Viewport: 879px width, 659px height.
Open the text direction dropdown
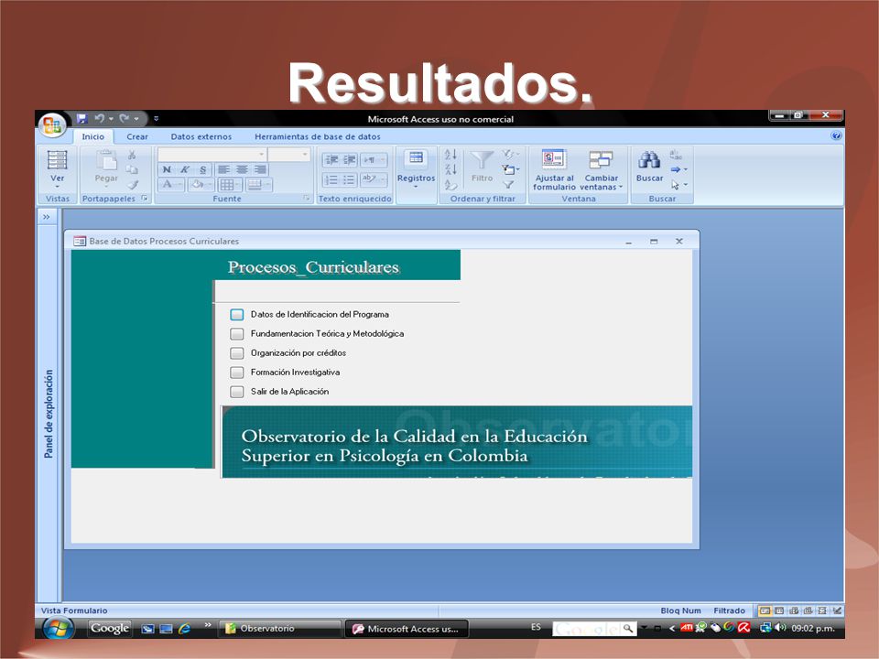373,160
